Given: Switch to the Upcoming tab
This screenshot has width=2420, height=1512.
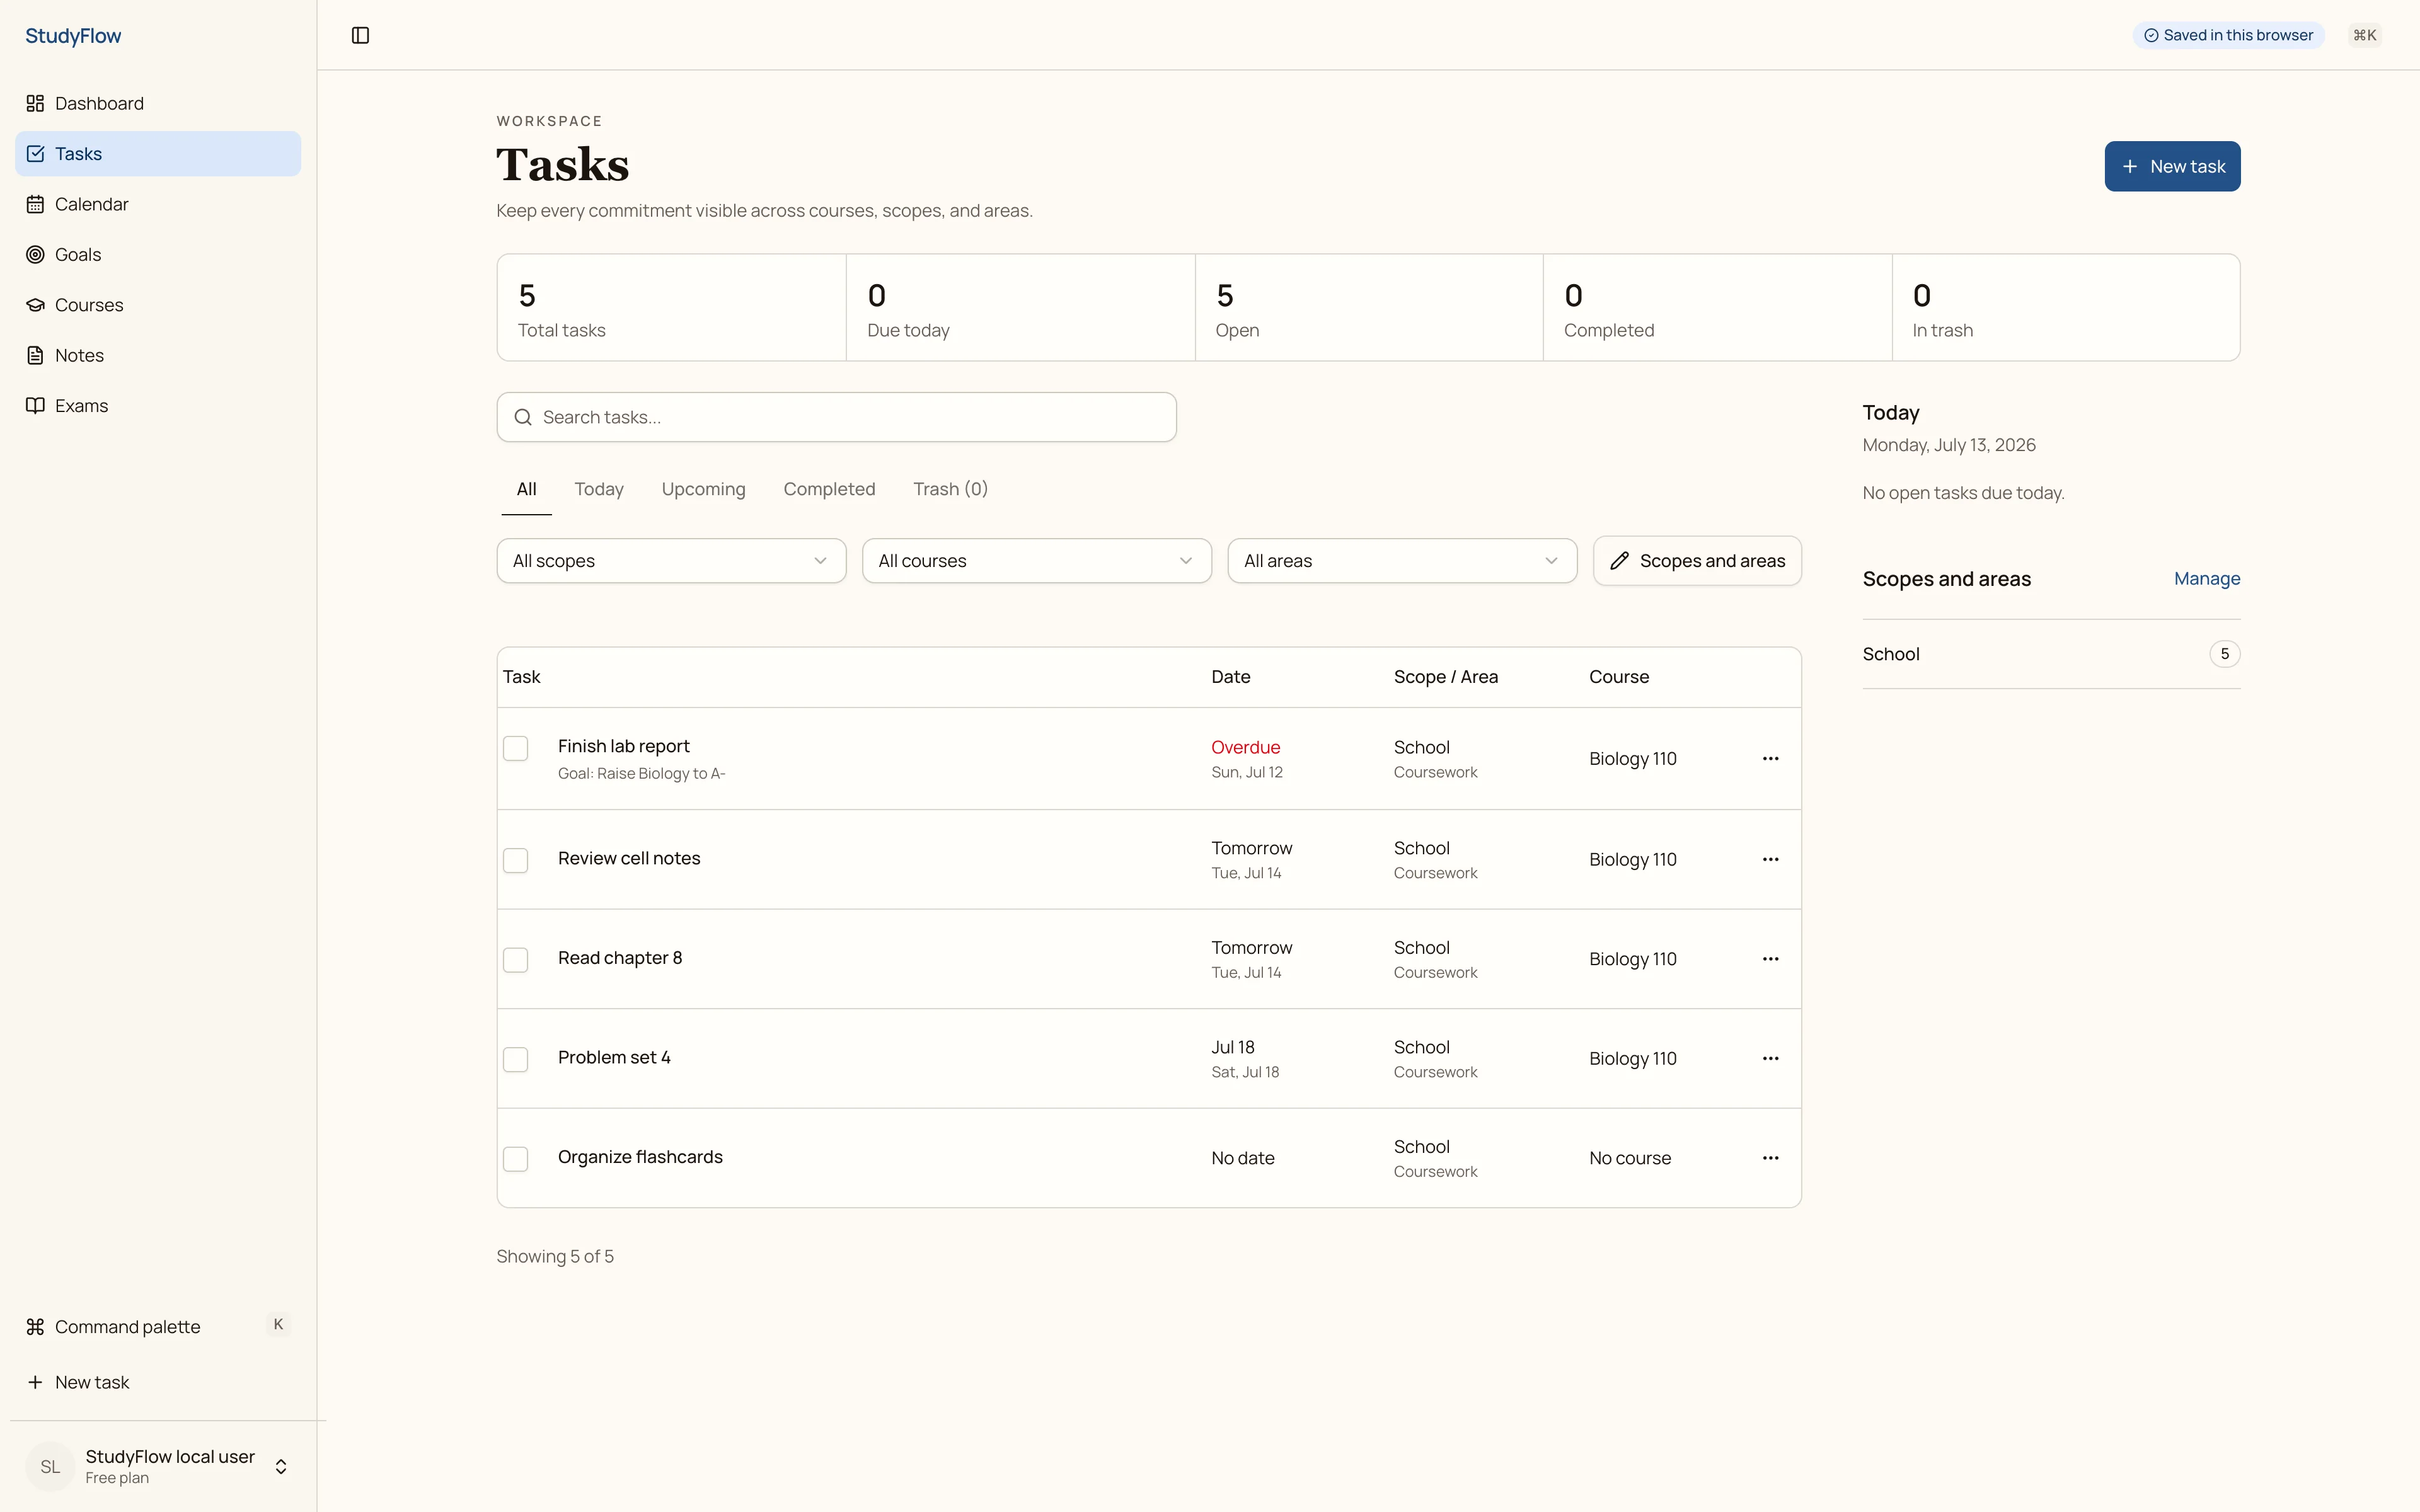Looking at the screenshot, I should click(x=703, y=489).
